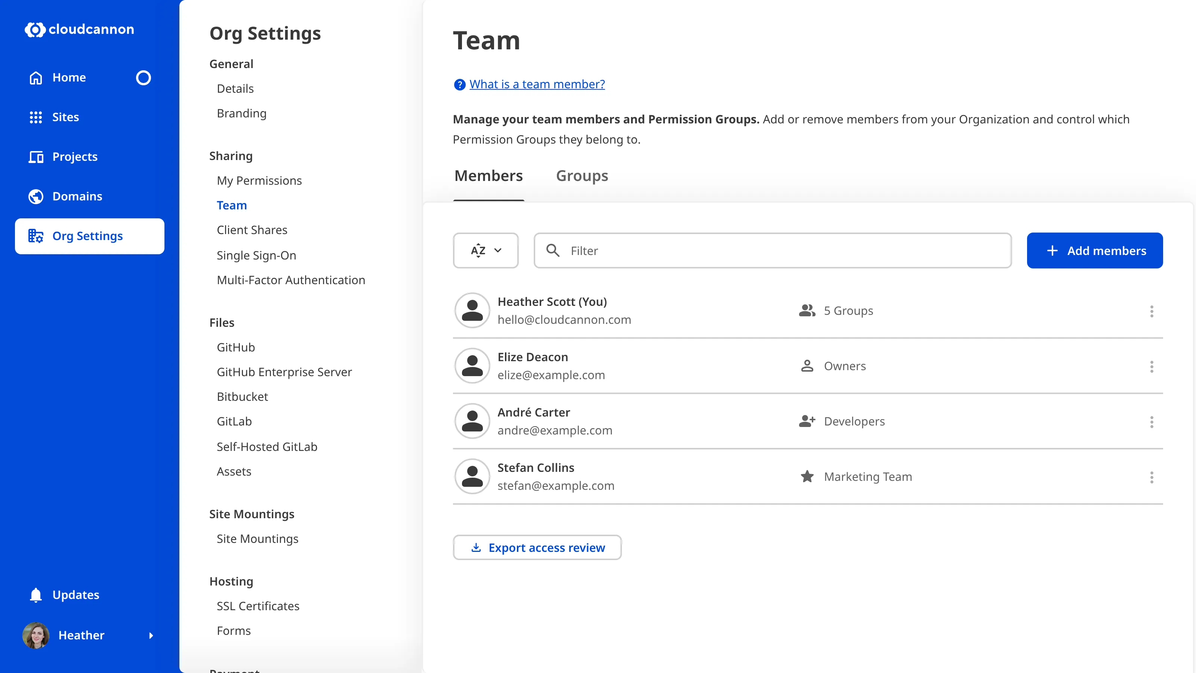This screenshot has height=673, width=1196.
Task: Open overflow menu for Stefan Collins
Action: point(1152,477)
